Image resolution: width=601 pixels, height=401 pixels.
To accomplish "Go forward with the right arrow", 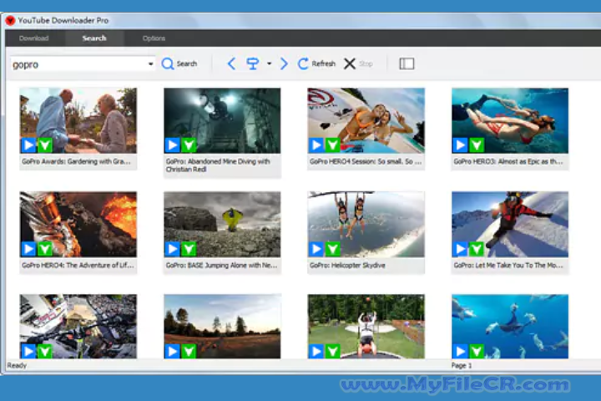I will [x=284, y=63].
